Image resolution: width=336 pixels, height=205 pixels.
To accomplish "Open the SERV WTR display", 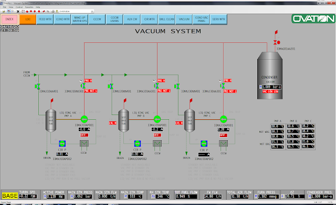I will tap(219, 19).
